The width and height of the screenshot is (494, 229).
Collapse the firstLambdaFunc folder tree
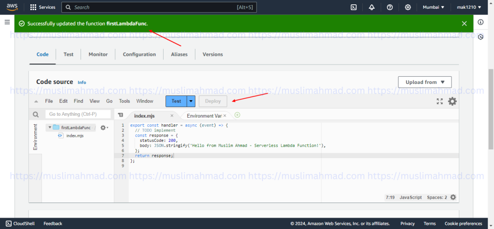pos(49,128)
